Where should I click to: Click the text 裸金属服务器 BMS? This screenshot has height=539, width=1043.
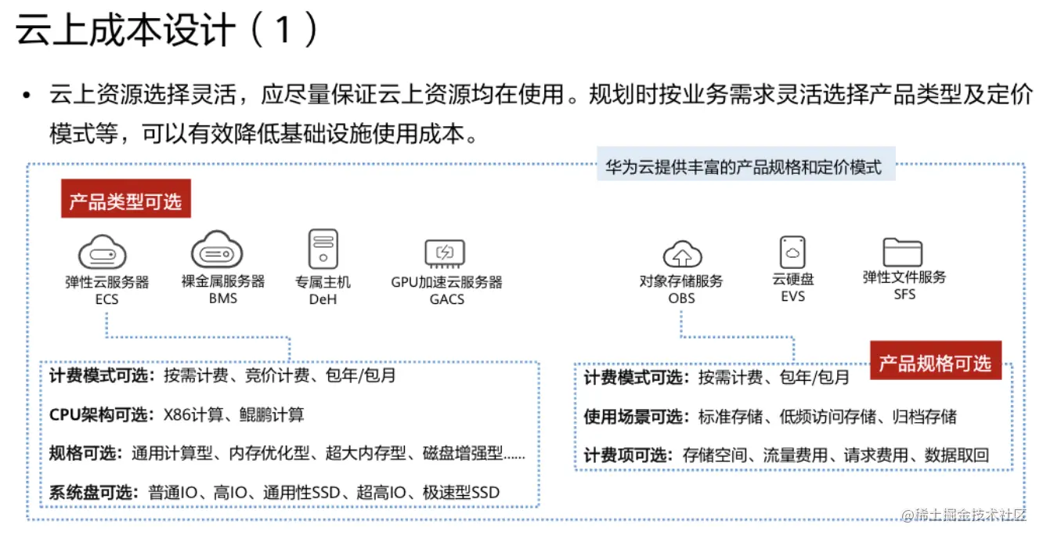222,289
